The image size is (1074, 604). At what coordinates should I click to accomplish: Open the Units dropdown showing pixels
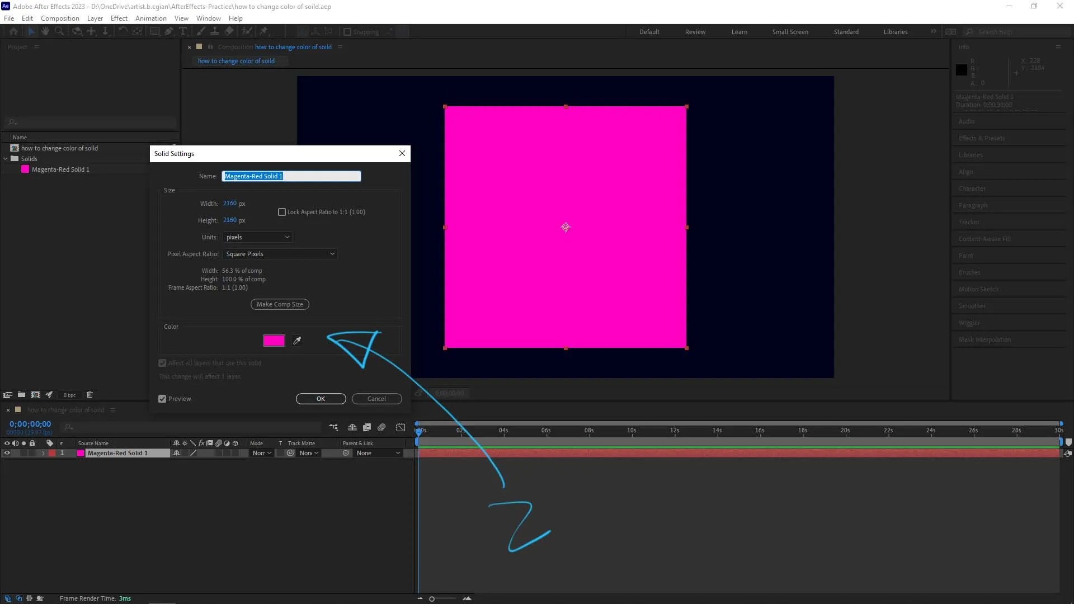pyautogui.click(x=257, y=237)
